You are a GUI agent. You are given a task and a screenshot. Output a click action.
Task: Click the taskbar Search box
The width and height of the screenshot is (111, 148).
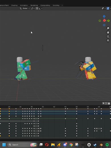(22, 145)
